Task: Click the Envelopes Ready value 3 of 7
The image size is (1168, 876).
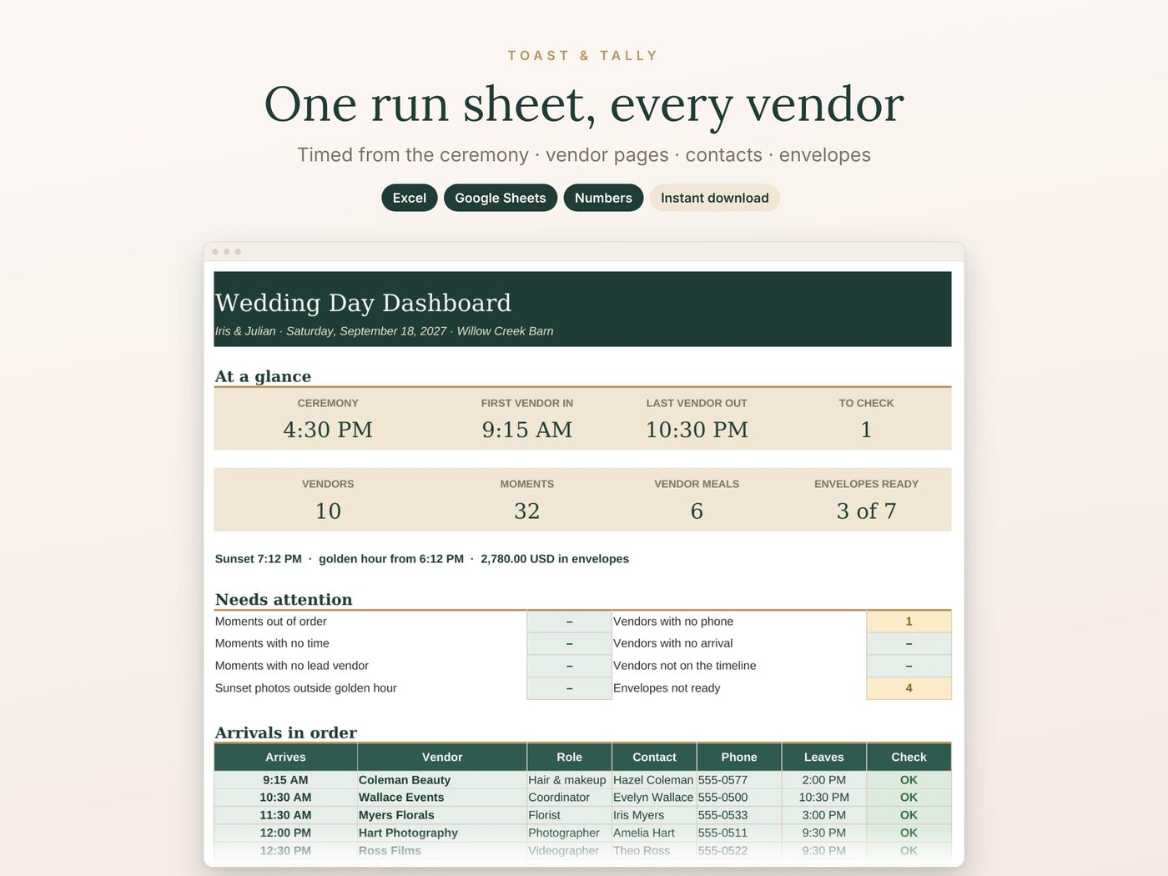Action: point(866,511)
